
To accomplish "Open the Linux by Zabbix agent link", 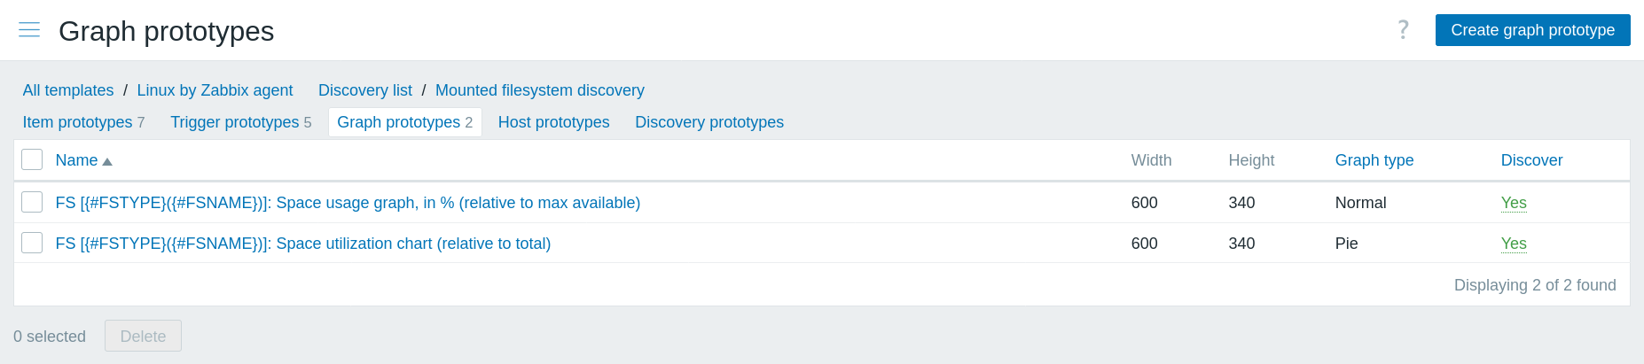I will pos(215,90).
